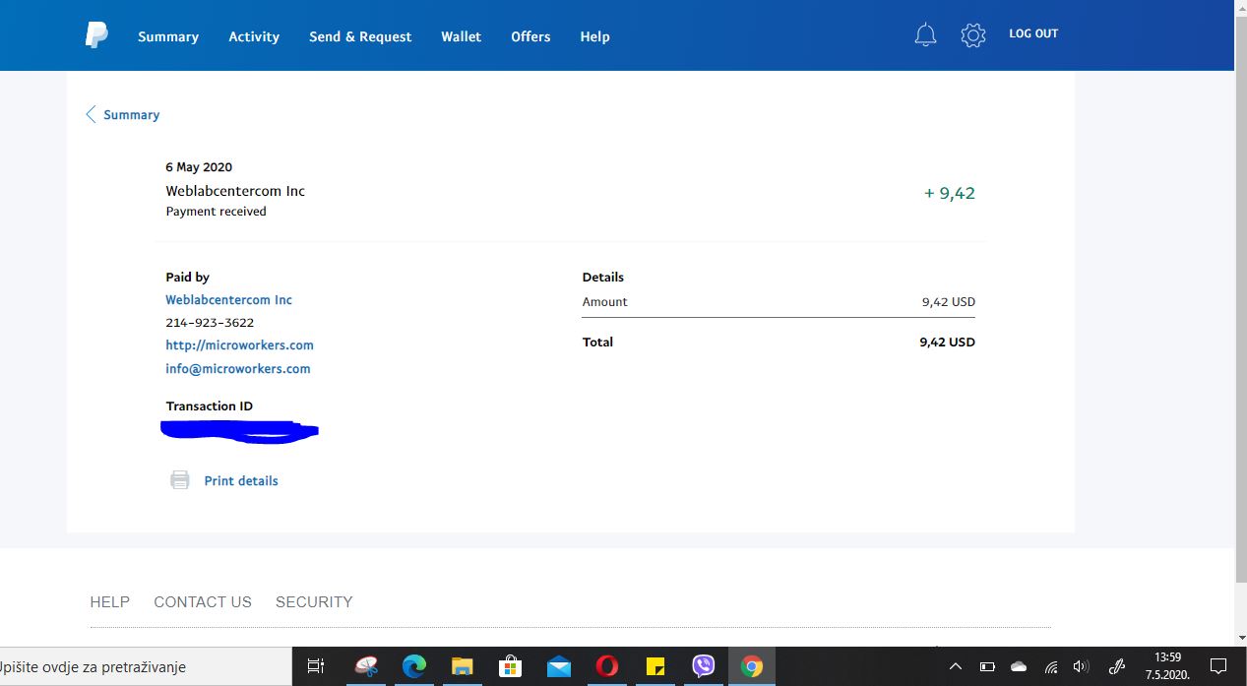Click info@microworkers.com email link
The width and height of the screenshot is (1247, 686).
click(238, 368)
